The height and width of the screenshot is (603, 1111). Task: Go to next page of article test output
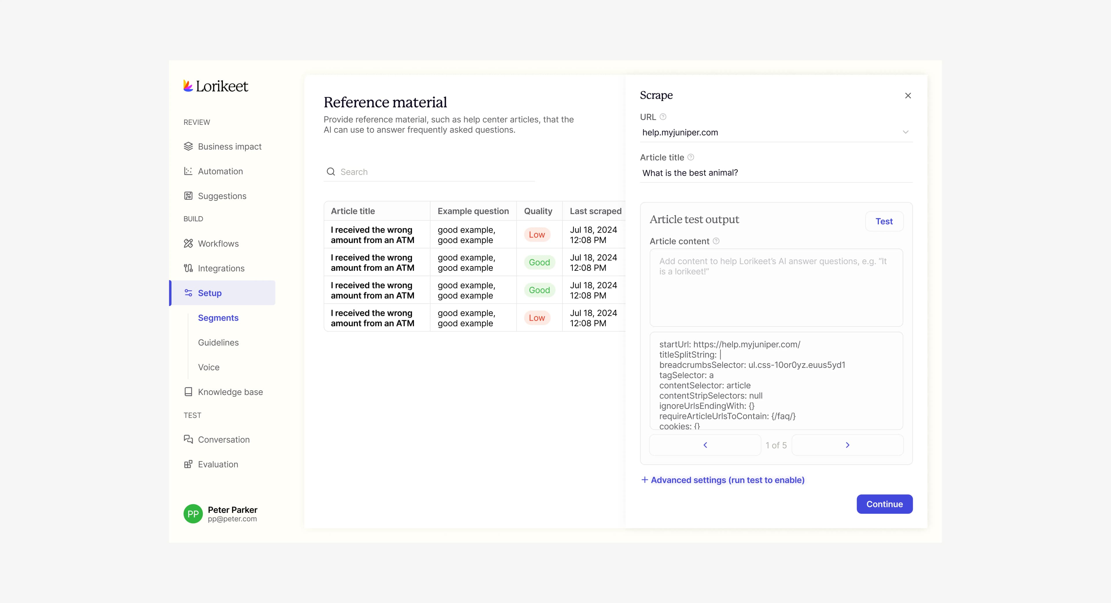(847, 444)
